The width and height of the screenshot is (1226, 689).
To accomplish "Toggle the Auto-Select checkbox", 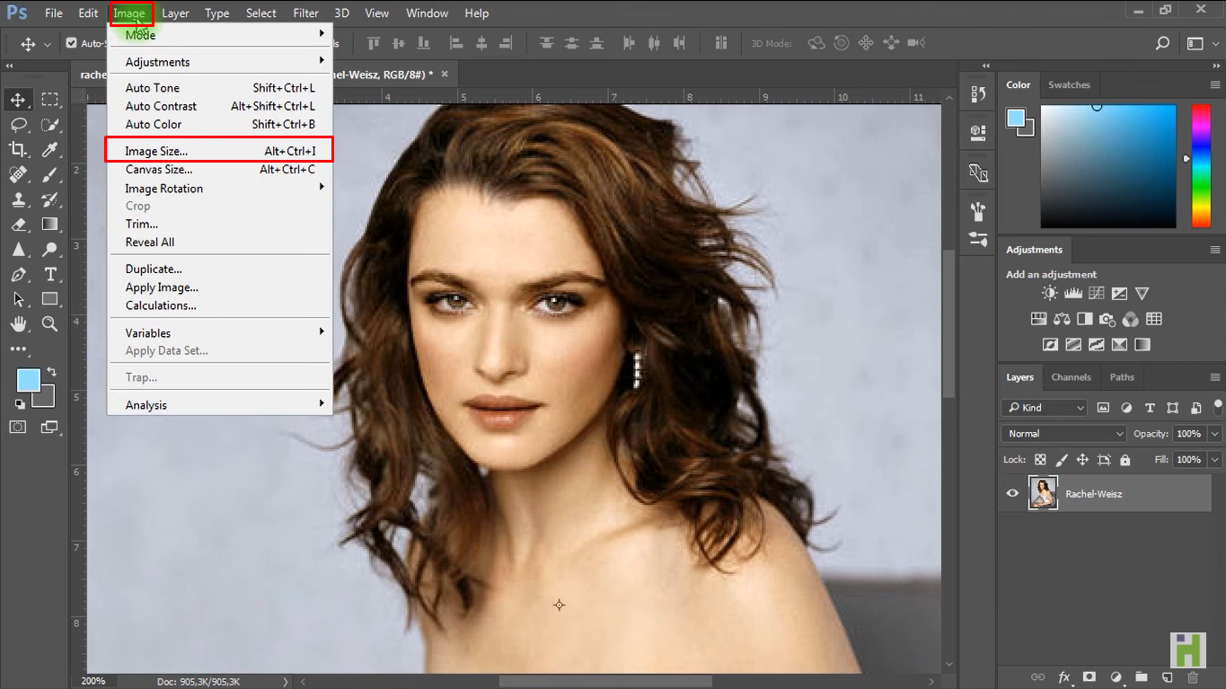I will click(x=72, y=43).
